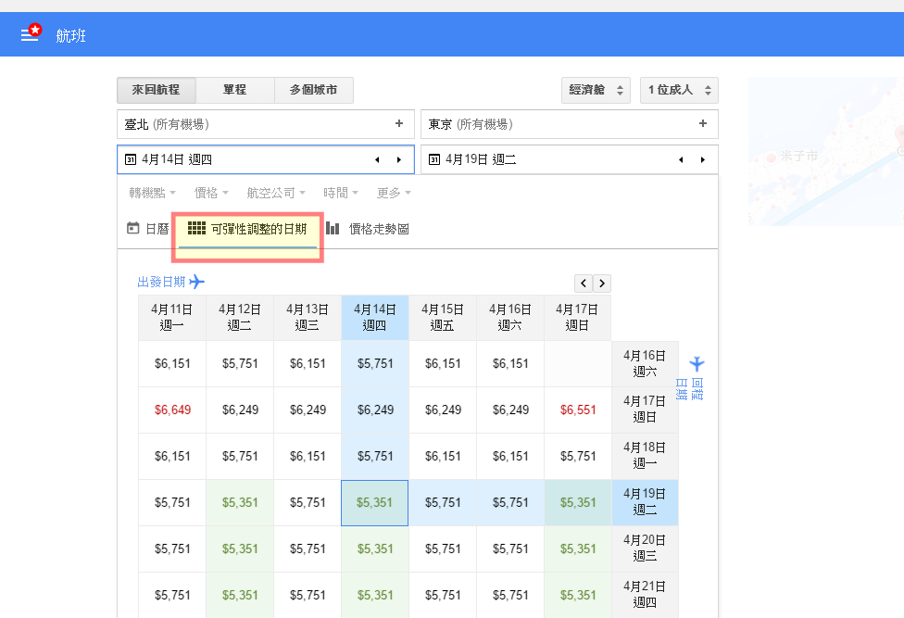Image resolution: width=904 pixels, height=618 pixels.
Task: Select 來回航程 round trip option
Action: [156, 90]
